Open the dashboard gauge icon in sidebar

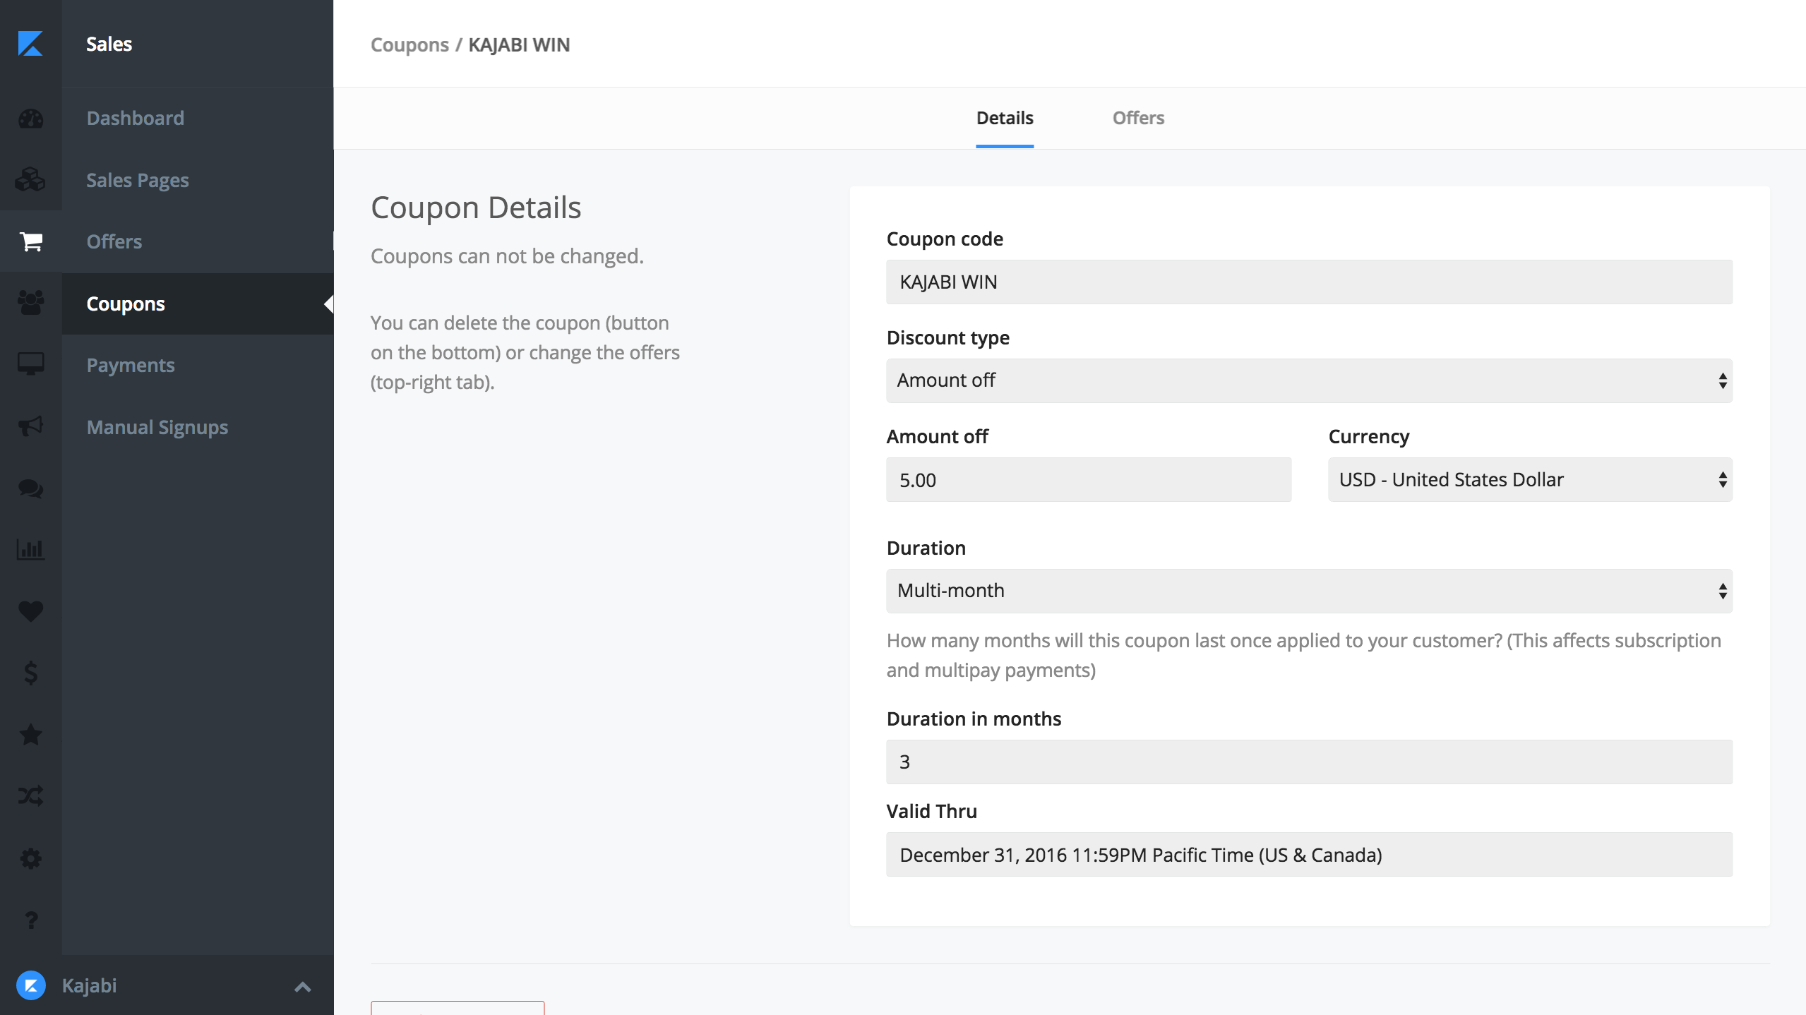click(x=30, y=119)
